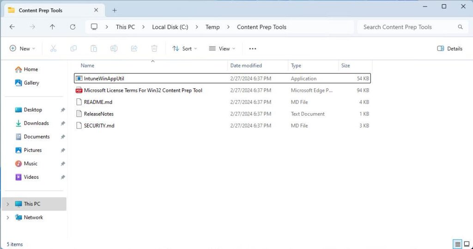This screenshot has width=473, height=249.
Task: Select Network in the navigation pane
Action: click(x=34, y=217)
